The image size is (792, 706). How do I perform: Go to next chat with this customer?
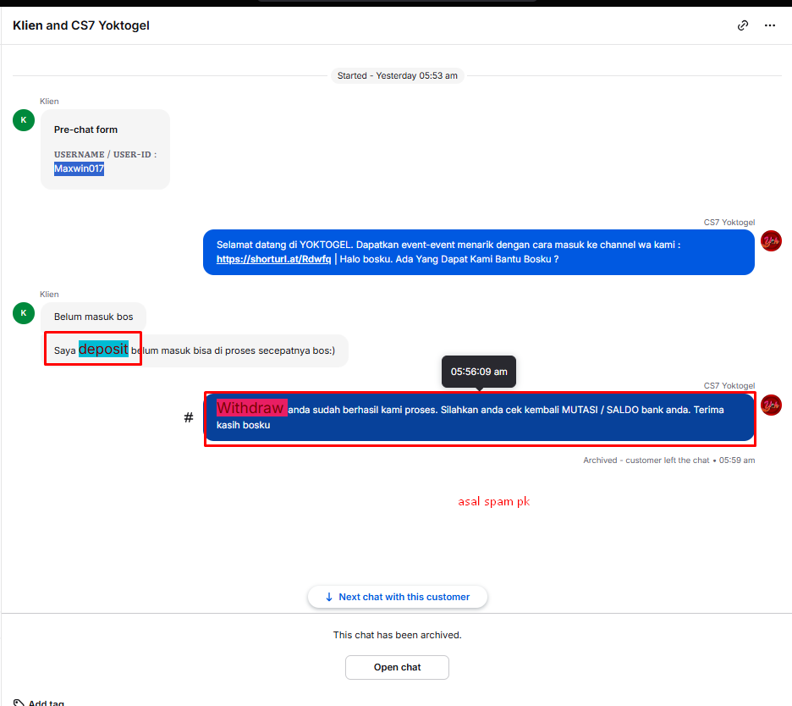[398, 597]
